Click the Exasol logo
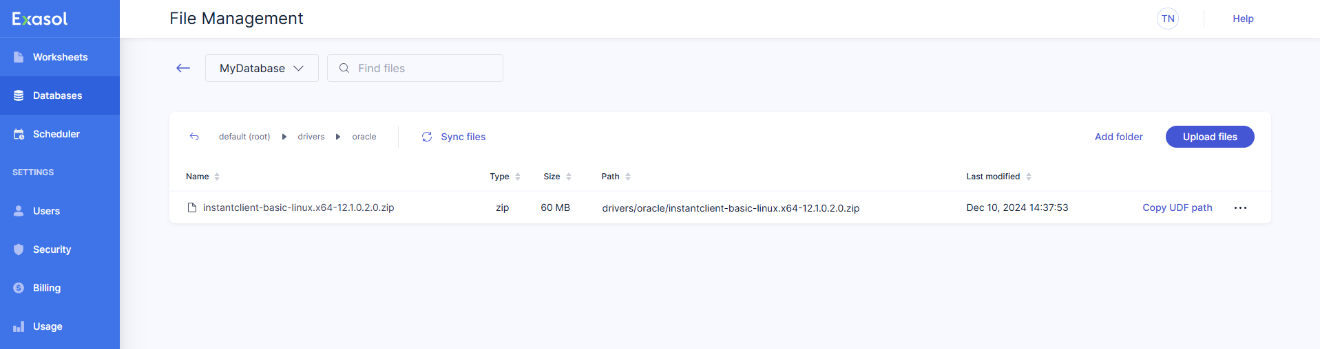This screenshot has height=349, width=1320. pyautogui.click(x=40, y=19)
